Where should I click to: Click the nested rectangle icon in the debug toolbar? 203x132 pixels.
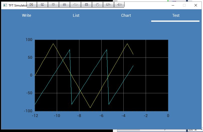coord(64,5)
